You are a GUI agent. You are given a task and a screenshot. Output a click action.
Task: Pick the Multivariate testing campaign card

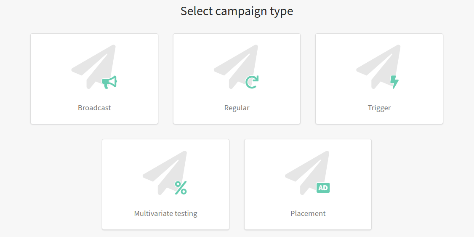click(x=166, y=184)
